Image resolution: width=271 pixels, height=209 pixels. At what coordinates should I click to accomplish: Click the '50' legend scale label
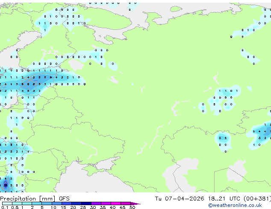pyautogui.click(x=132, y=207)
